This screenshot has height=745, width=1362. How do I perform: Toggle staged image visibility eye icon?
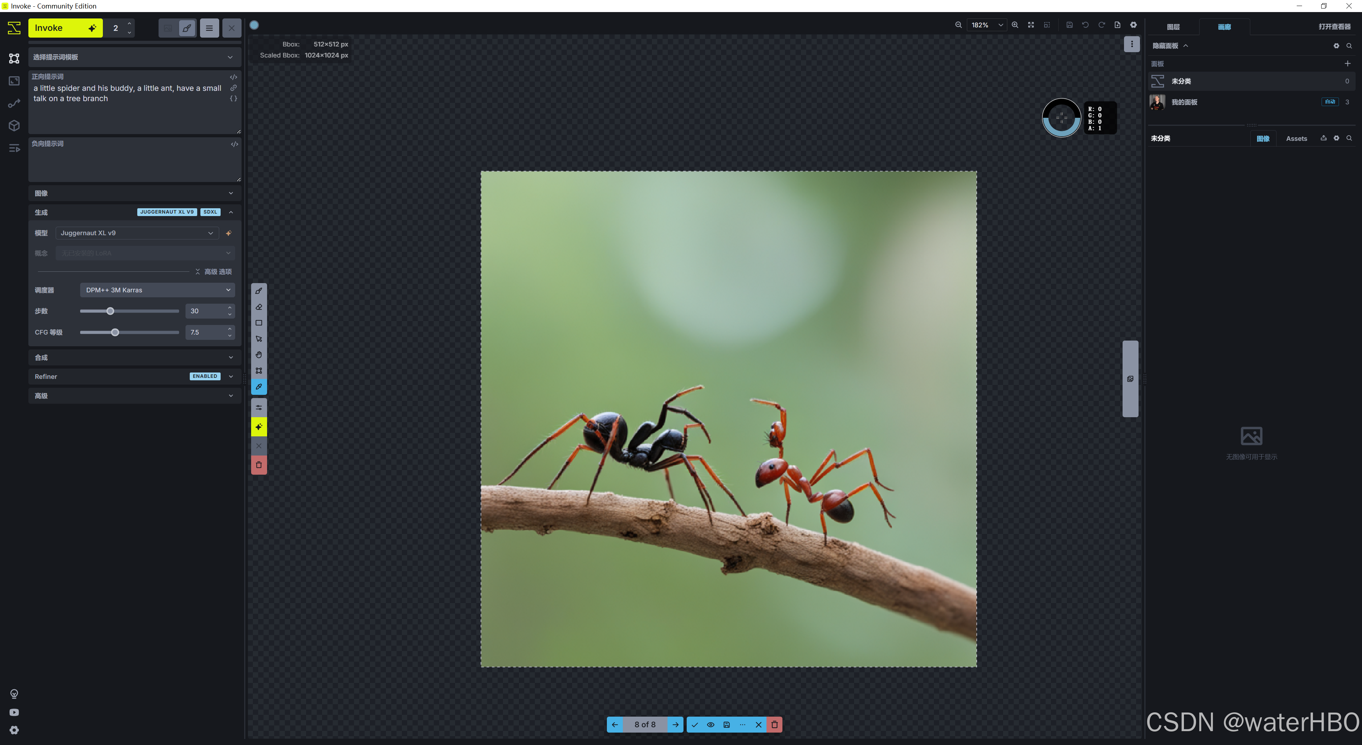pyautogui.click(x=710, y=724)
